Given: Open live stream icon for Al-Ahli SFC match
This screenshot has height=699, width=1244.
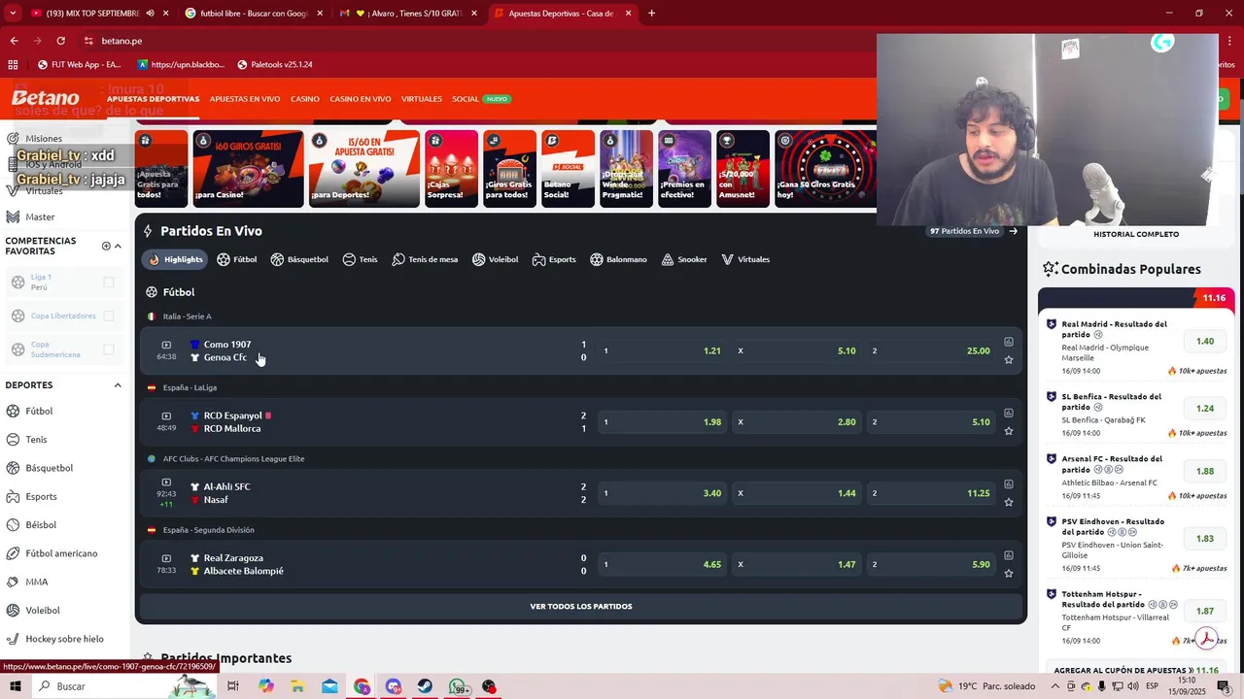Looking at the screenshot, I should [166, 483].
